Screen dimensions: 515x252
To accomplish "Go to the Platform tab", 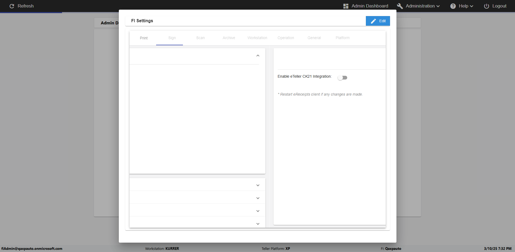I will coord(343,38).
